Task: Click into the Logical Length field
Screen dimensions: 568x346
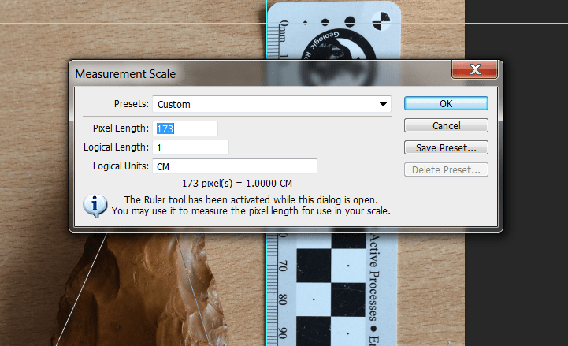Action: tap(191, 147)
